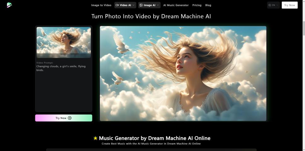Screen dimensions: 305x151
Task: Click the circled arrow icon beside Try Now
Action: pos(70,118)
